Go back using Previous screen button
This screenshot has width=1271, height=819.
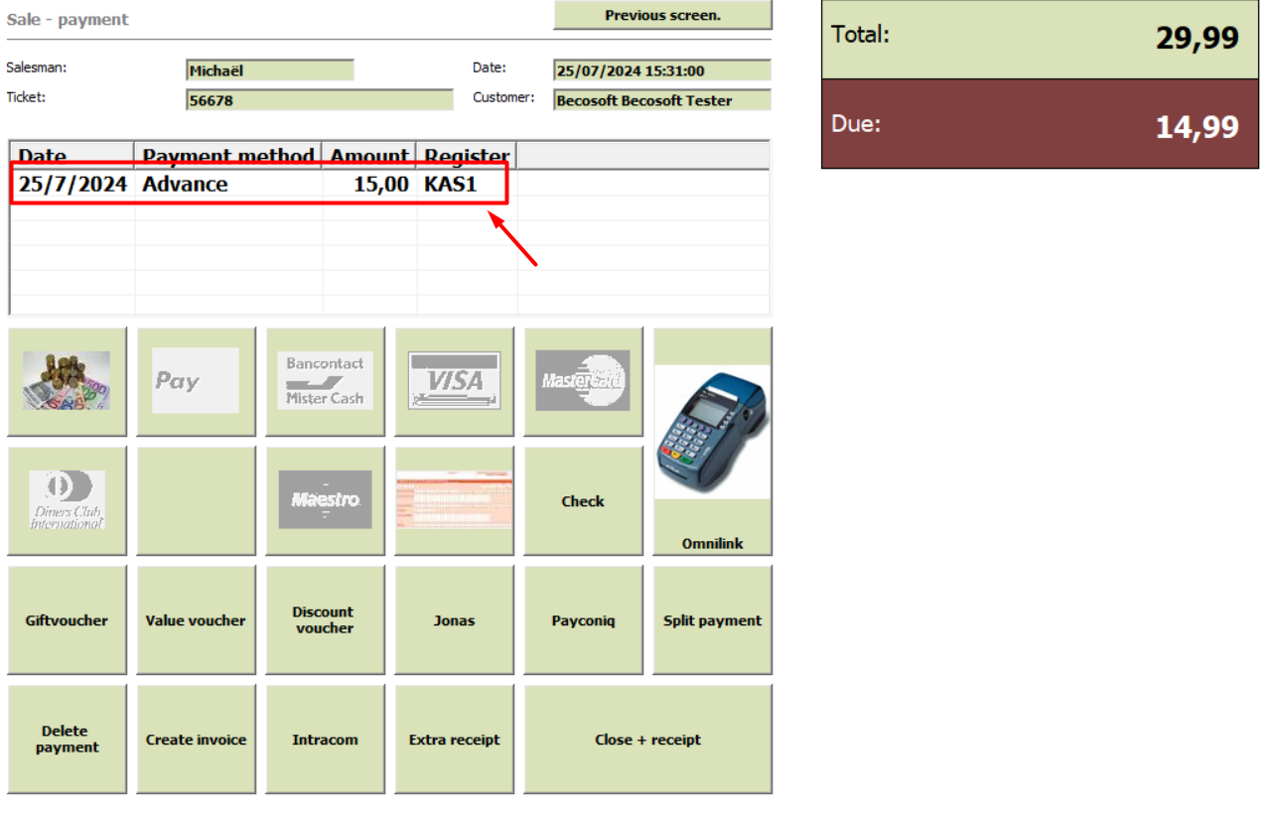pyautogui.click(x=662, y=15)
